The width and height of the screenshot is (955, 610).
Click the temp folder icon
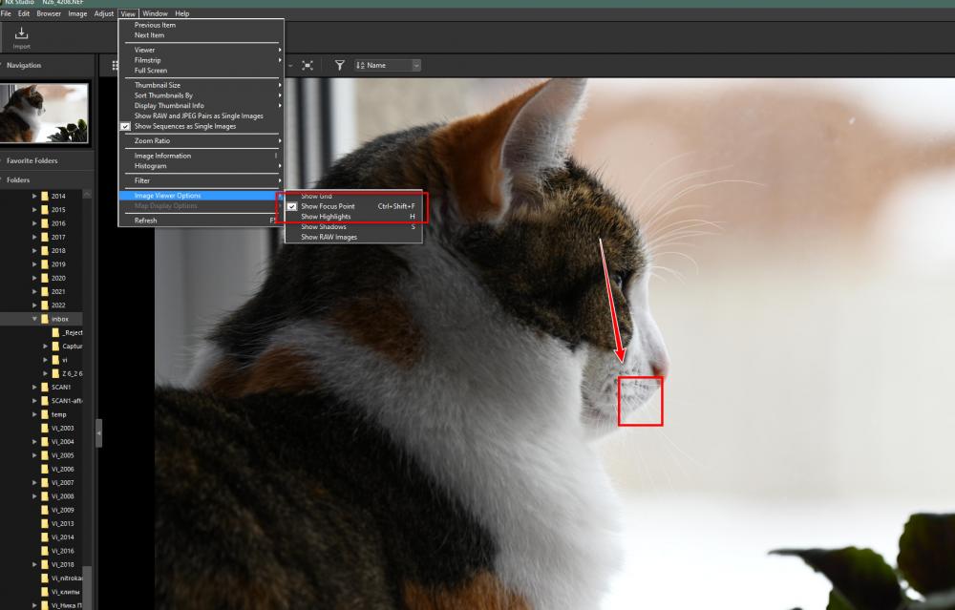[45, 414]
